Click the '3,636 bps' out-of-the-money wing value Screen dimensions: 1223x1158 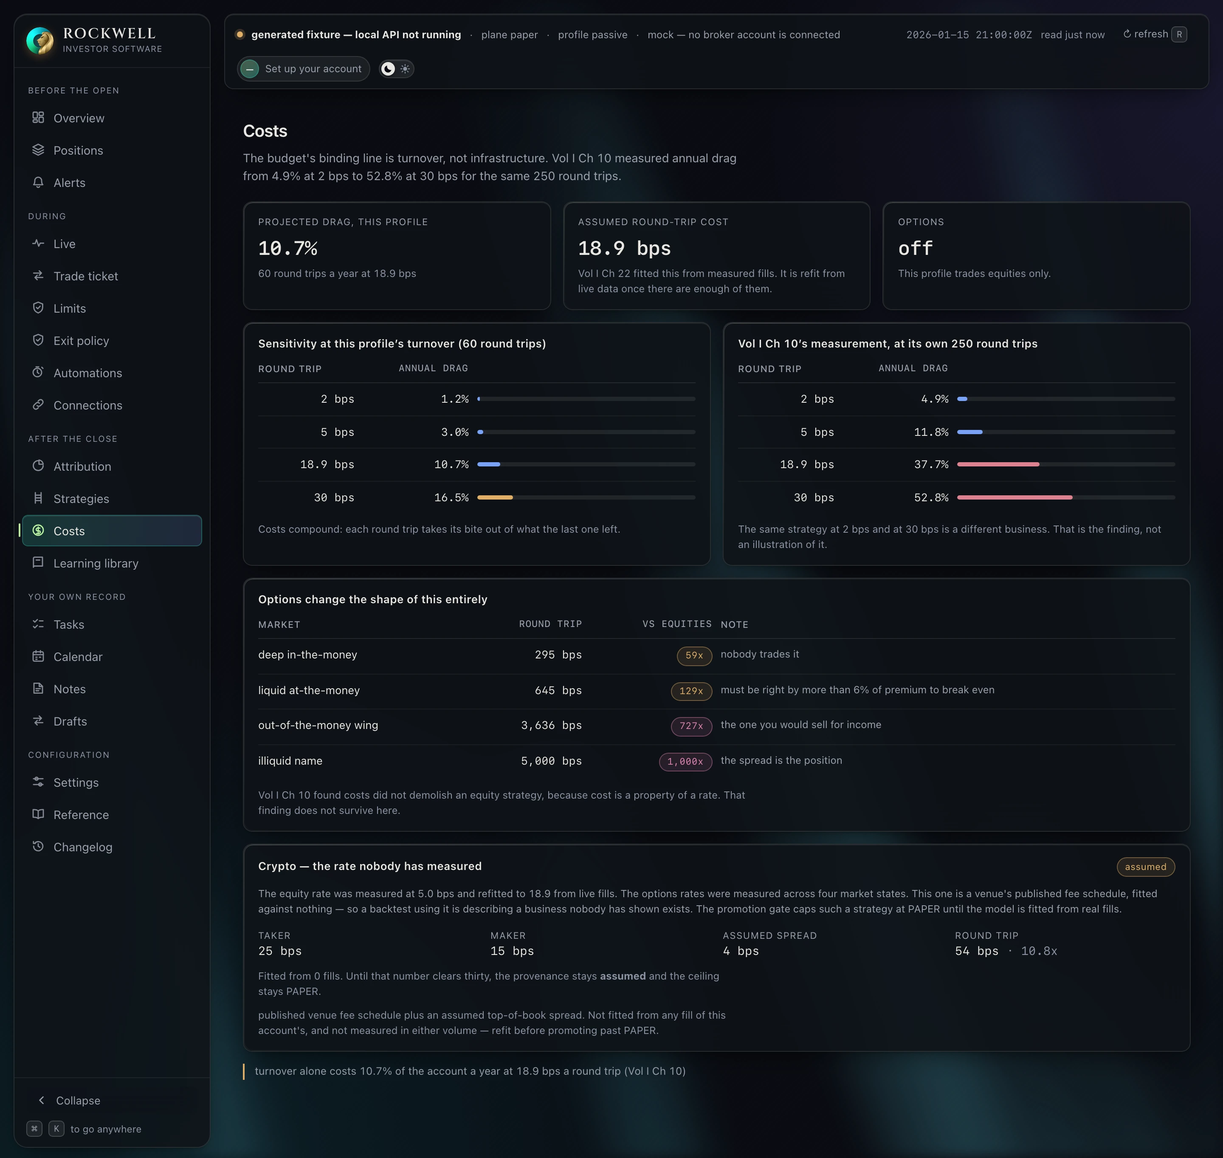pyautogui.click(x=551, y=725)
